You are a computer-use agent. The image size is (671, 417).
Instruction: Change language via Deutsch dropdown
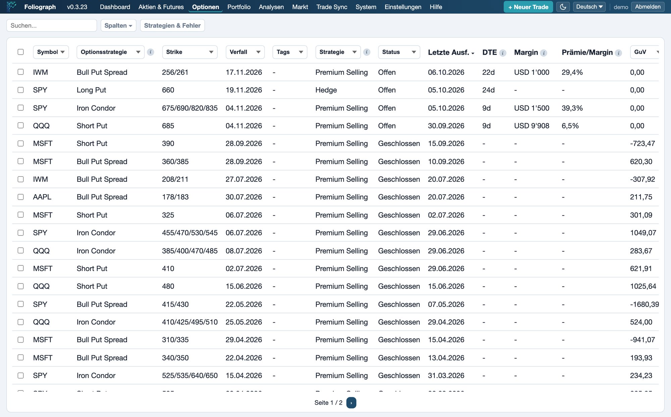[x=589, y=7]
